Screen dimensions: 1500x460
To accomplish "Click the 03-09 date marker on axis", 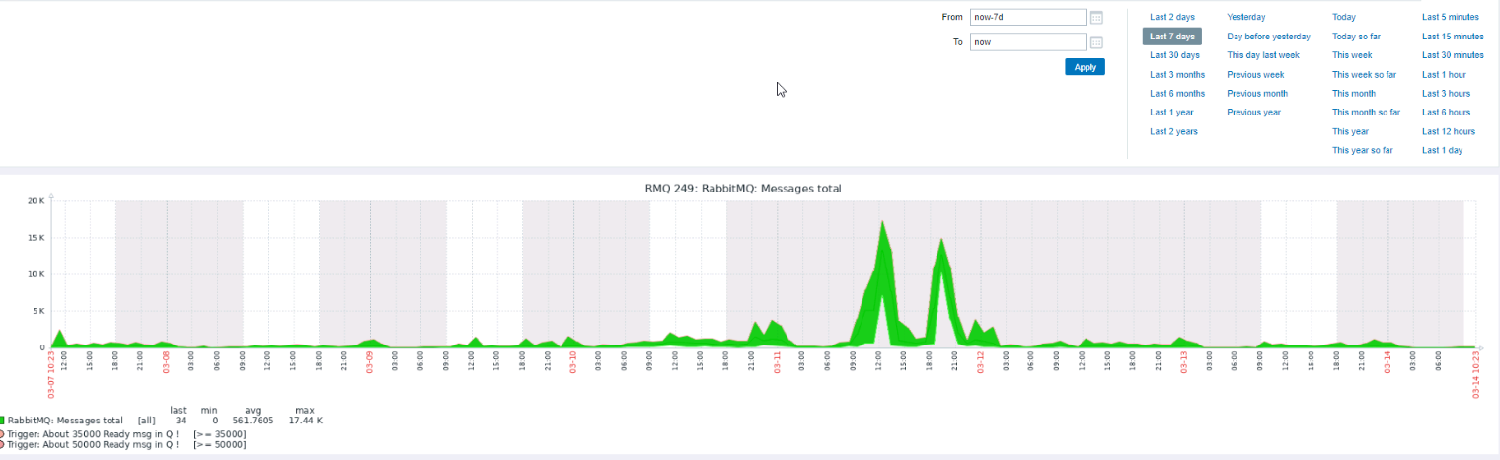I will point(370,363).
